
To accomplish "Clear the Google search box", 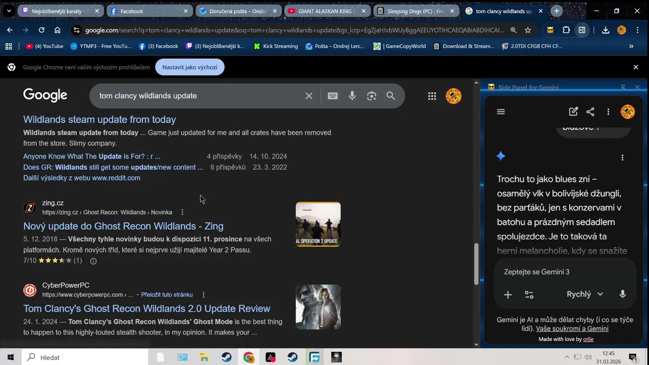I will coord(309,96).
